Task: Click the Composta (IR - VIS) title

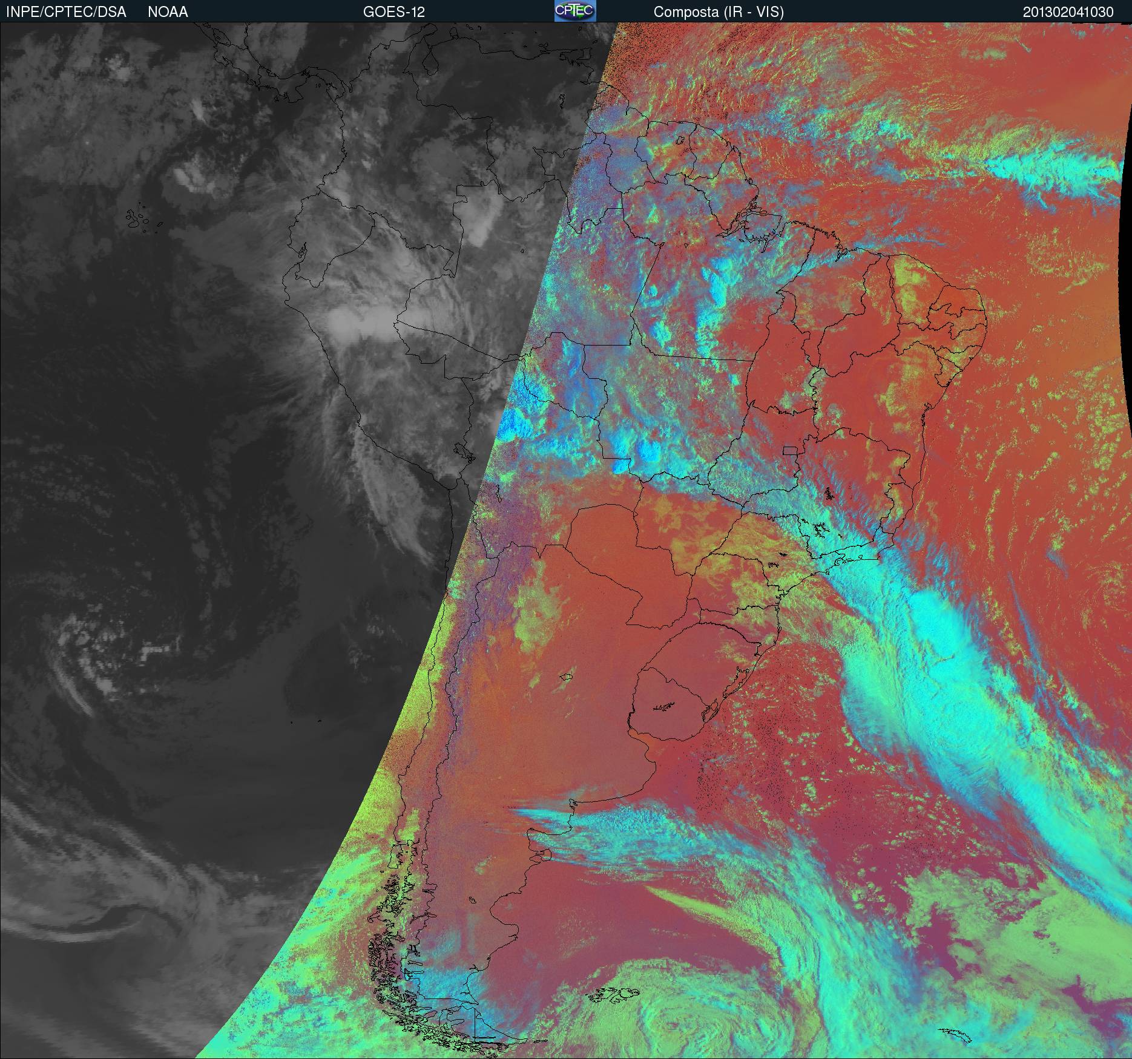Action: click(x=719, y=12)
